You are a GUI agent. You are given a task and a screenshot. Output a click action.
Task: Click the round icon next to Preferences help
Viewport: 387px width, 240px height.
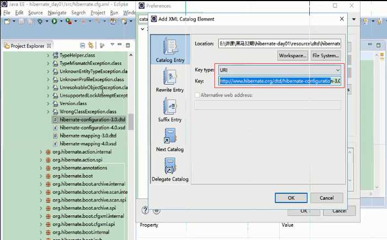click(157, 211)
